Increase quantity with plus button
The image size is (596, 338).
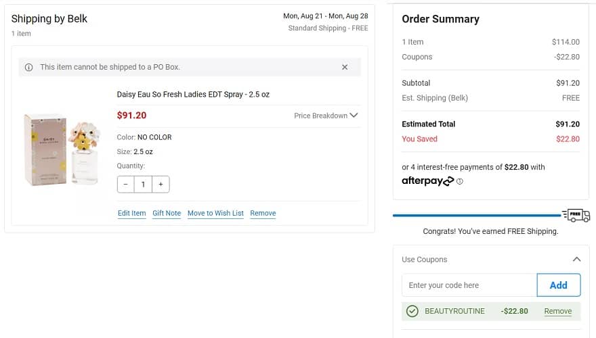(161, 185)
